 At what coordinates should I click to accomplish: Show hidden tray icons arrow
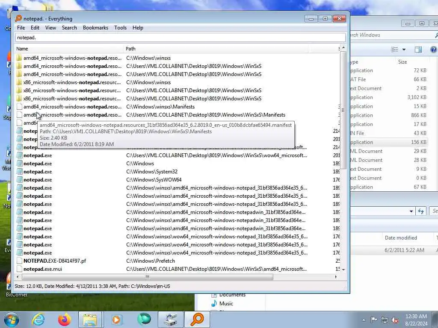[x=364, y=320]
